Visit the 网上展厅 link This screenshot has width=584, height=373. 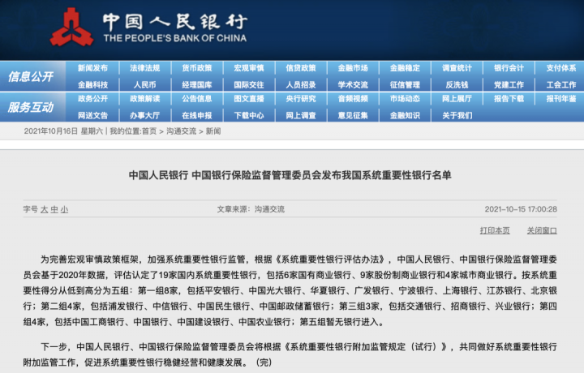(x=457, y=99)
